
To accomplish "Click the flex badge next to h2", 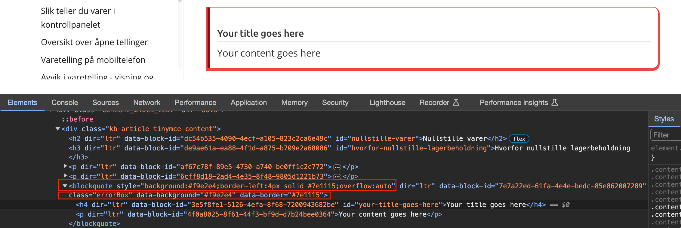I will (x=519, y=139).
